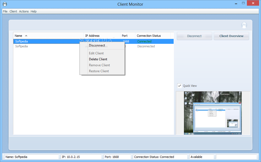Open the File menu
The height and width of the screenshot is (162, 261).
5,11
